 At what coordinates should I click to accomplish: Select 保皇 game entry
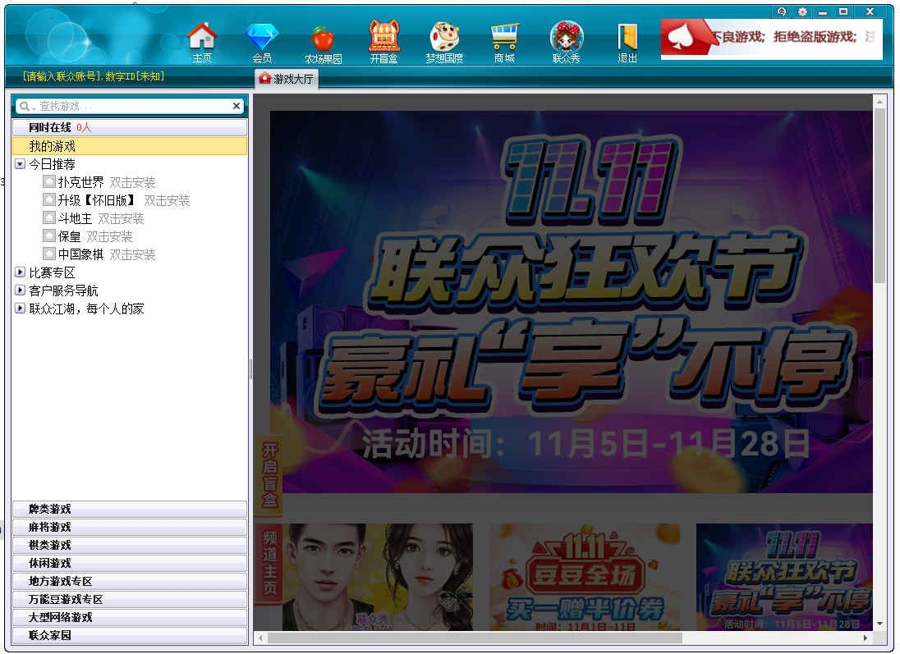70,236
